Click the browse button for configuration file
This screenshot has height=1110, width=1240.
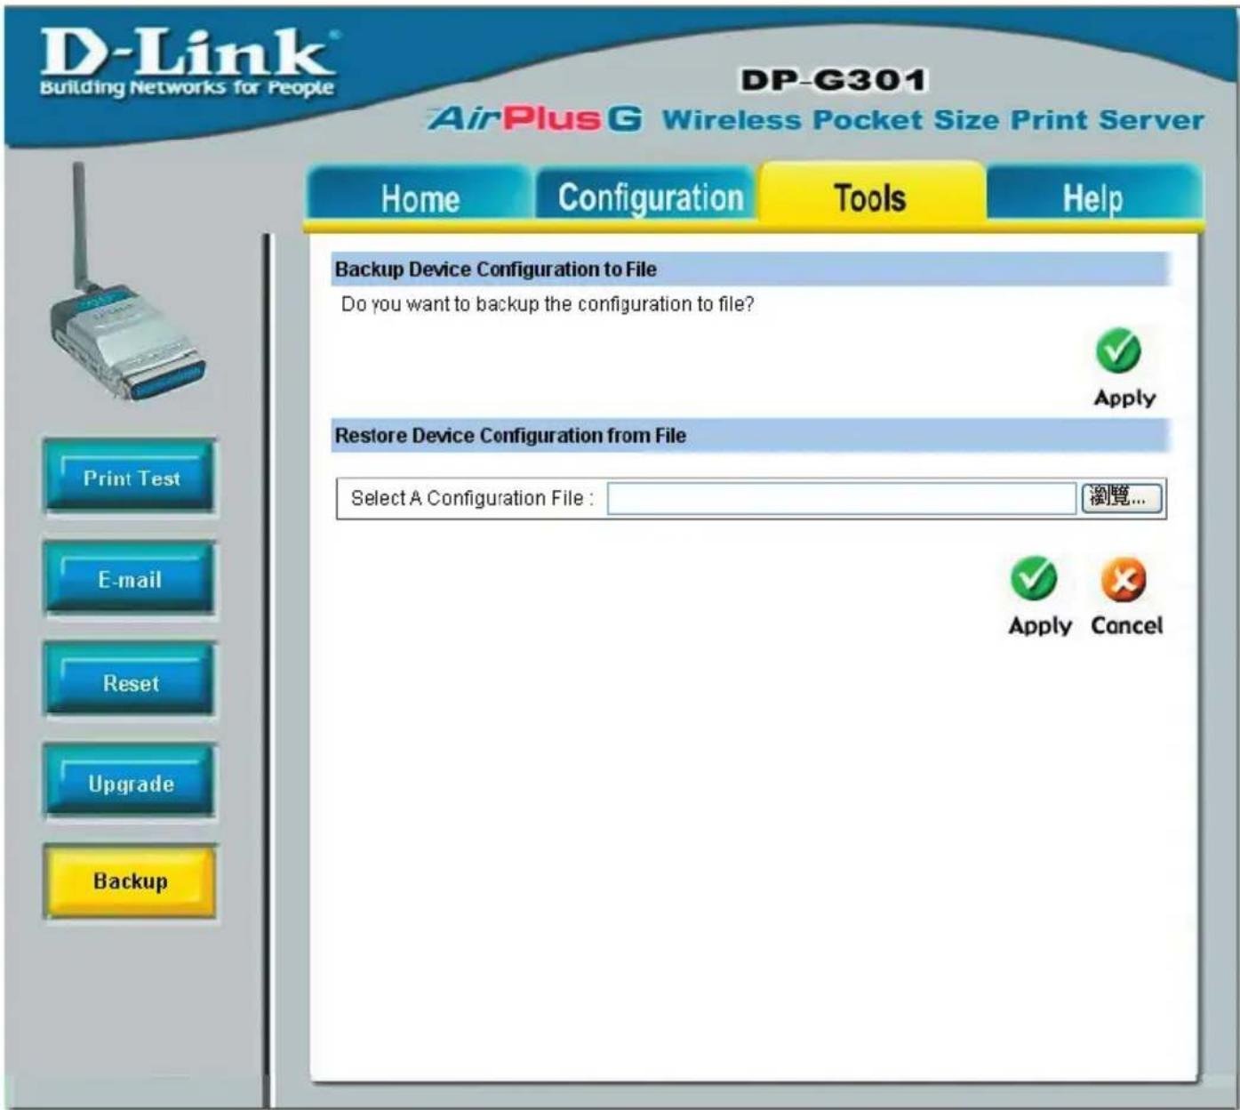1121,497
